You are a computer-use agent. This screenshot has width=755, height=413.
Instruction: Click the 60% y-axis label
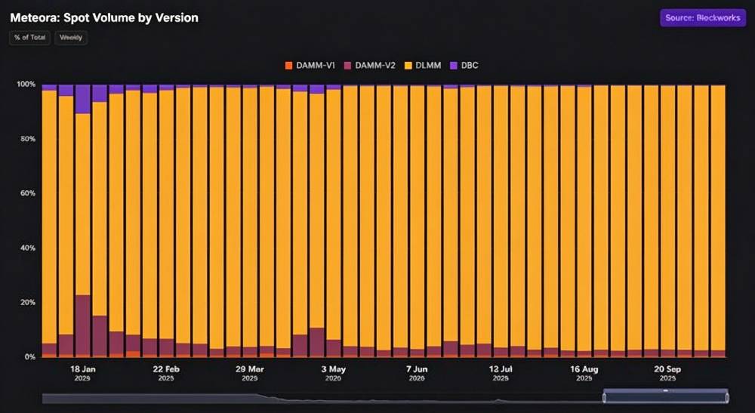28,193
